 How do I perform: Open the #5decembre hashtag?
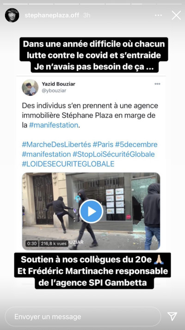136,145
